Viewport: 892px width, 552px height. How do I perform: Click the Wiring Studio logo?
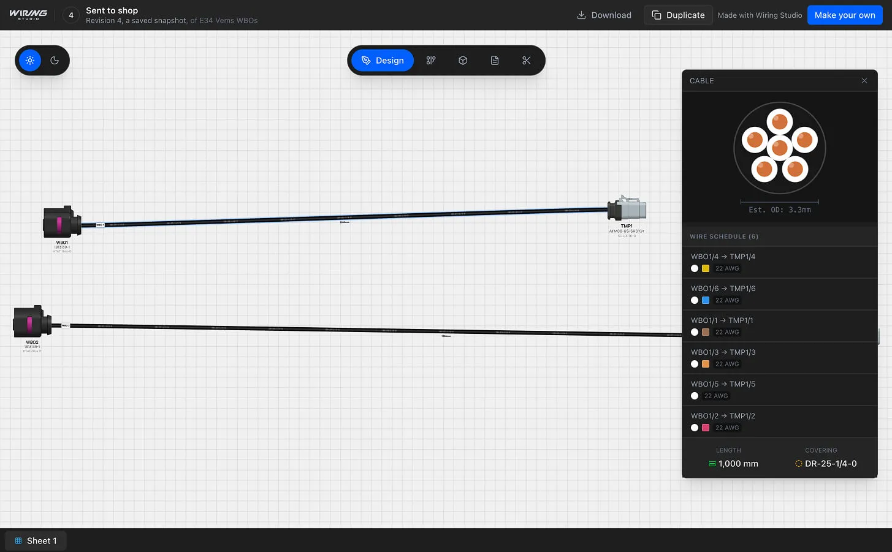(28, 15)
